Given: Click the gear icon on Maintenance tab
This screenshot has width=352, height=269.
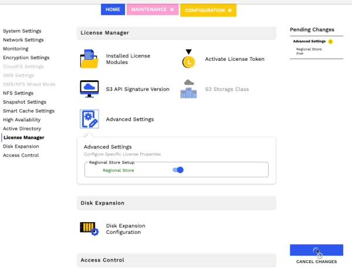Looking at the screenshot, I should pyautogui.click(x=172, y=10).
